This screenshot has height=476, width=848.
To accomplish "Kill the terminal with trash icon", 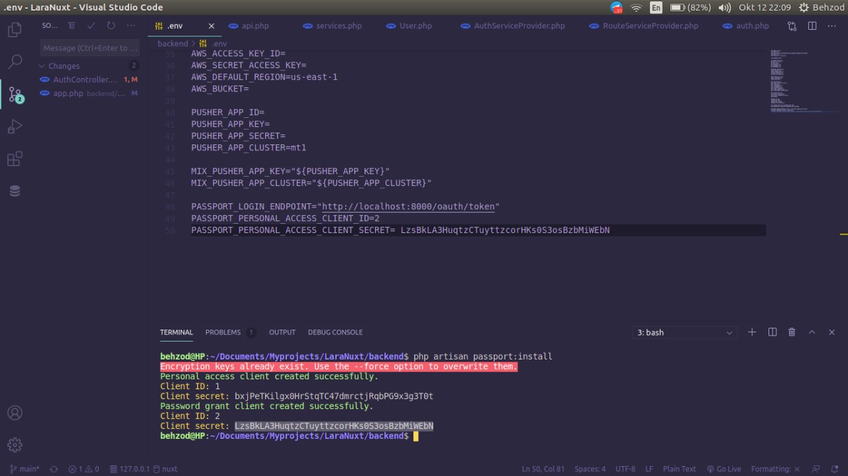I will coord(792,332).
